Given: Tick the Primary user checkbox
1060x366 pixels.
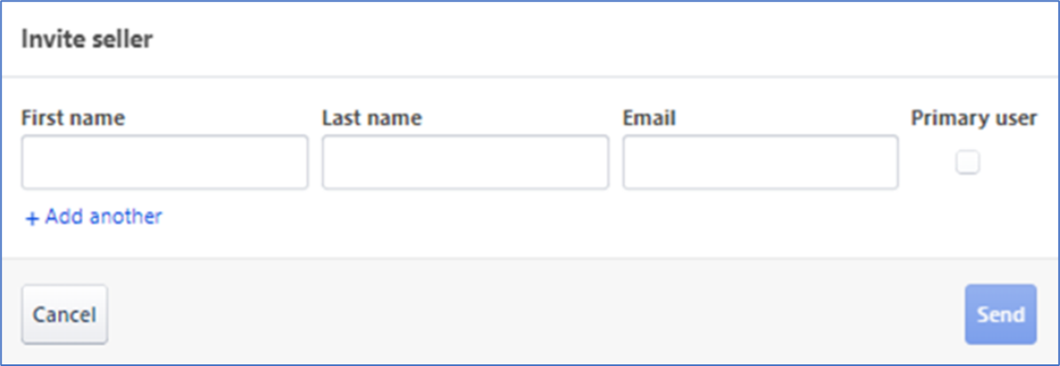Looking at the screenshot, I should pos(968,163).
